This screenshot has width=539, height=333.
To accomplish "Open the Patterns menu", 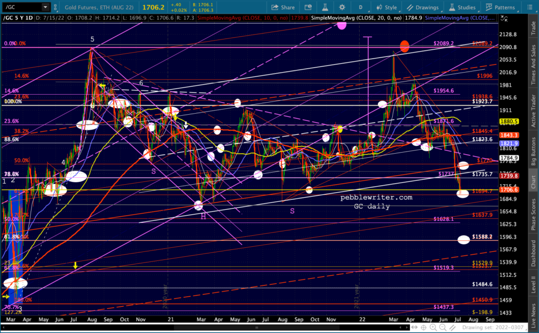I will [x=501, y=7].
